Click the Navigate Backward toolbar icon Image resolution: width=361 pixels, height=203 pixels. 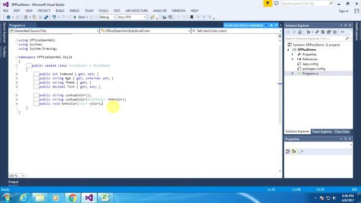tap(8, 17)
